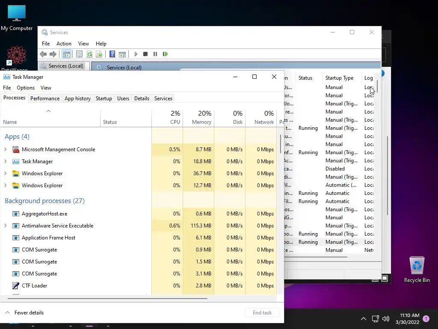The image size is (438, 329).
Task: Sort processes by Memory column header
Action: (198, 117)
